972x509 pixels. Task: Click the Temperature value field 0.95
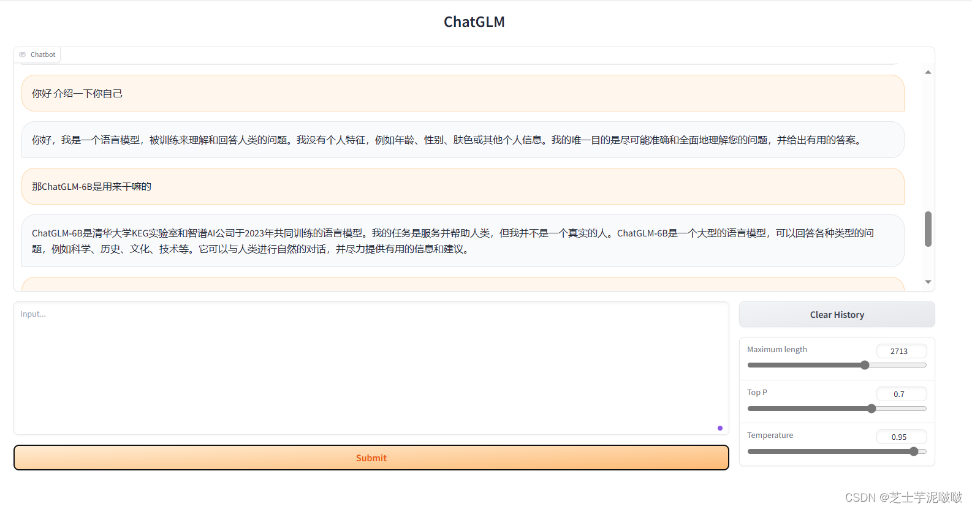(901, 437)
